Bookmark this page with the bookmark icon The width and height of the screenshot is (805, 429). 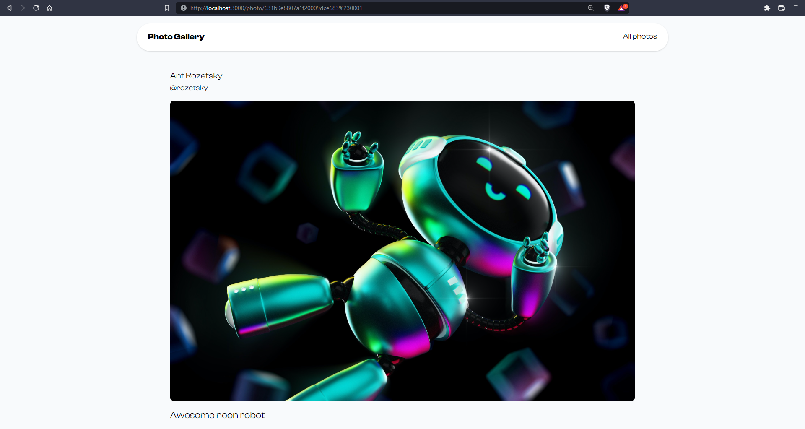tap(167, 8)
